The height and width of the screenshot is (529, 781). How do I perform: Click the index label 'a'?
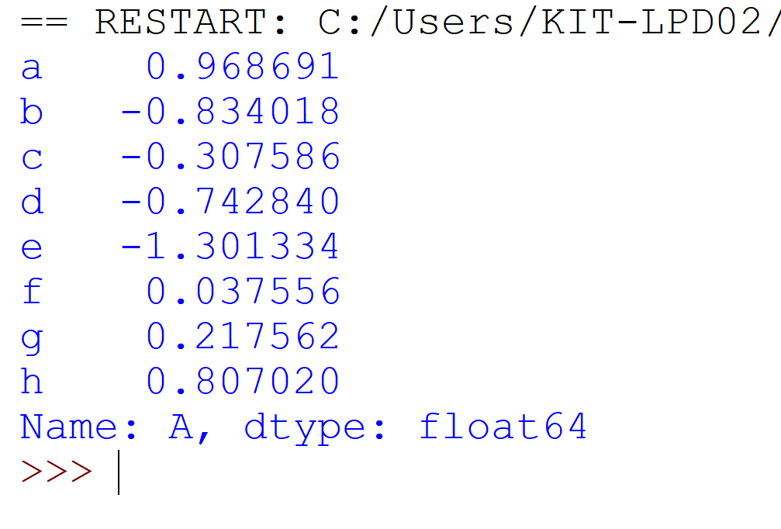click(31, 68)
